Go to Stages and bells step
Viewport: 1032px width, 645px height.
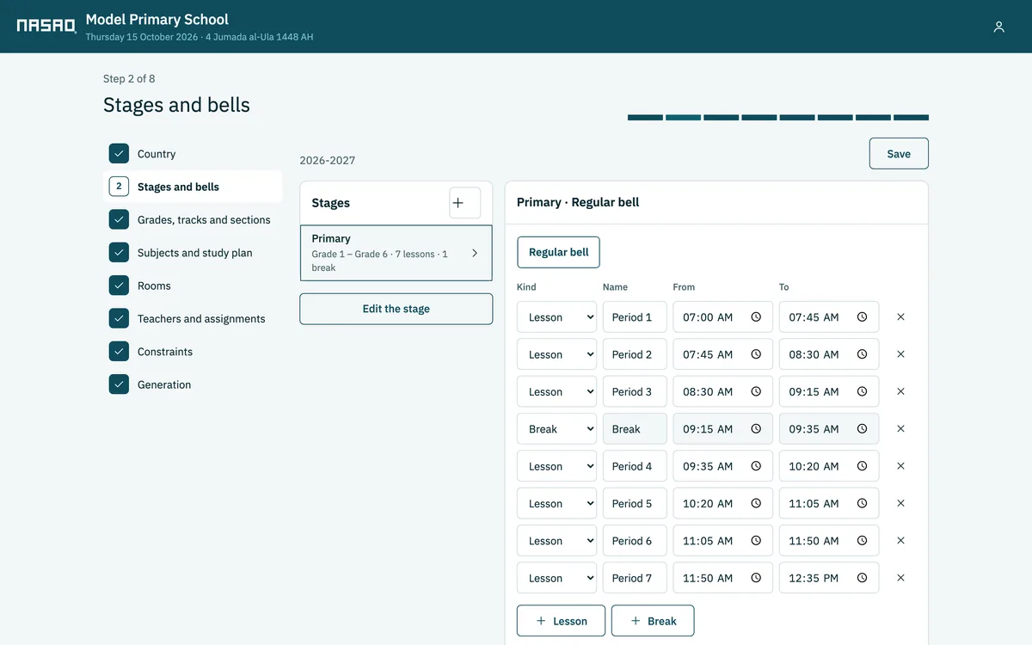pos(193,187)
